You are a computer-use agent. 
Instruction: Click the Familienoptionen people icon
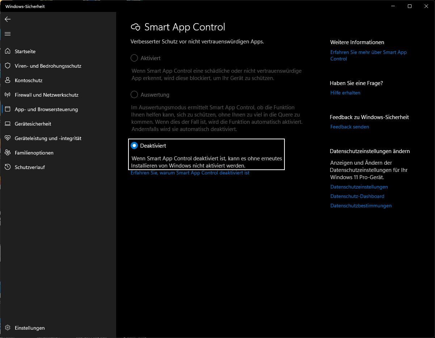pos(8,153)
